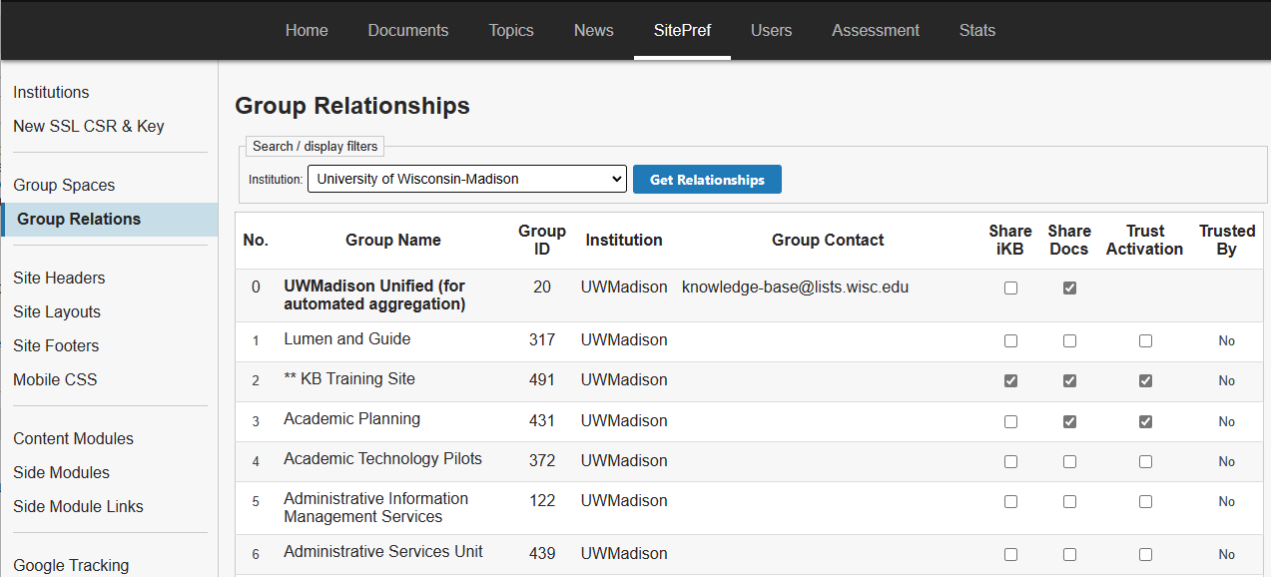Click the Group ID column header
The height and width of the screenshot is (577, 1271).
(542, 240)
